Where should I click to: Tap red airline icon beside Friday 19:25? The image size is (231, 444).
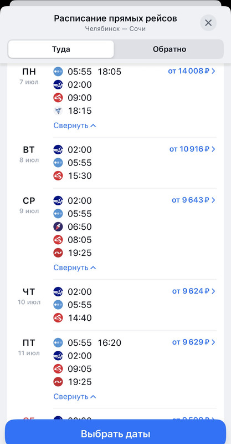pyautogui.click(x=58, y=382)
